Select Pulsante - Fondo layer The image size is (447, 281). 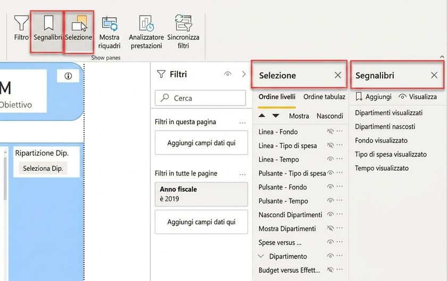pyautogui.click(x=283, y=187)
